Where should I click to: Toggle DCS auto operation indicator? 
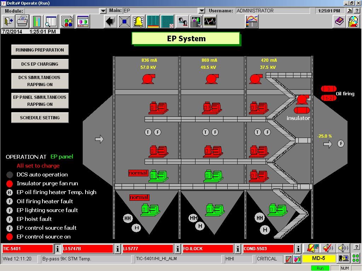10,175
